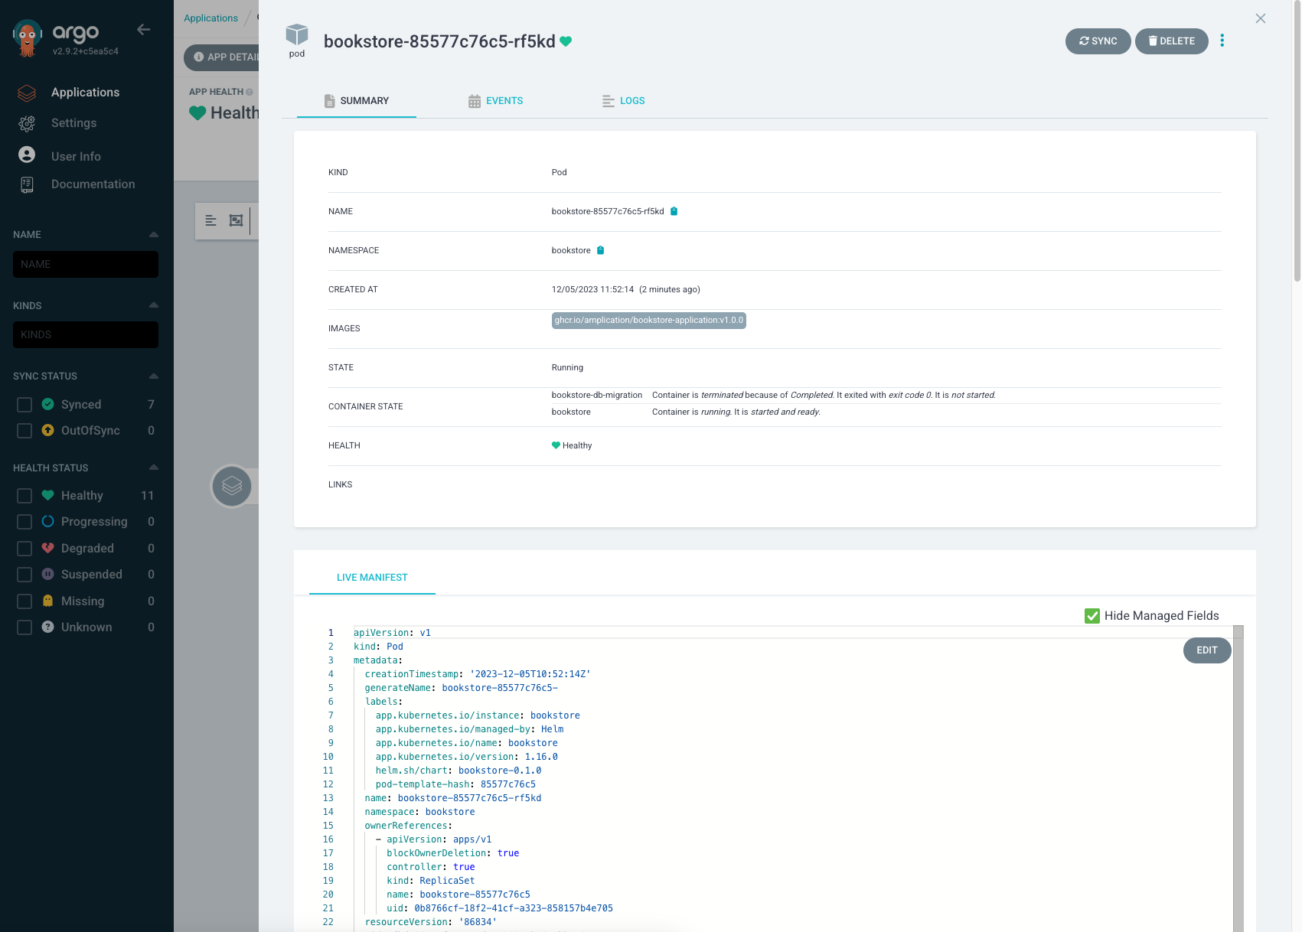1302x932 pixels.
Task: Click the page vertical scrollbar
Action: [1297, 142]
